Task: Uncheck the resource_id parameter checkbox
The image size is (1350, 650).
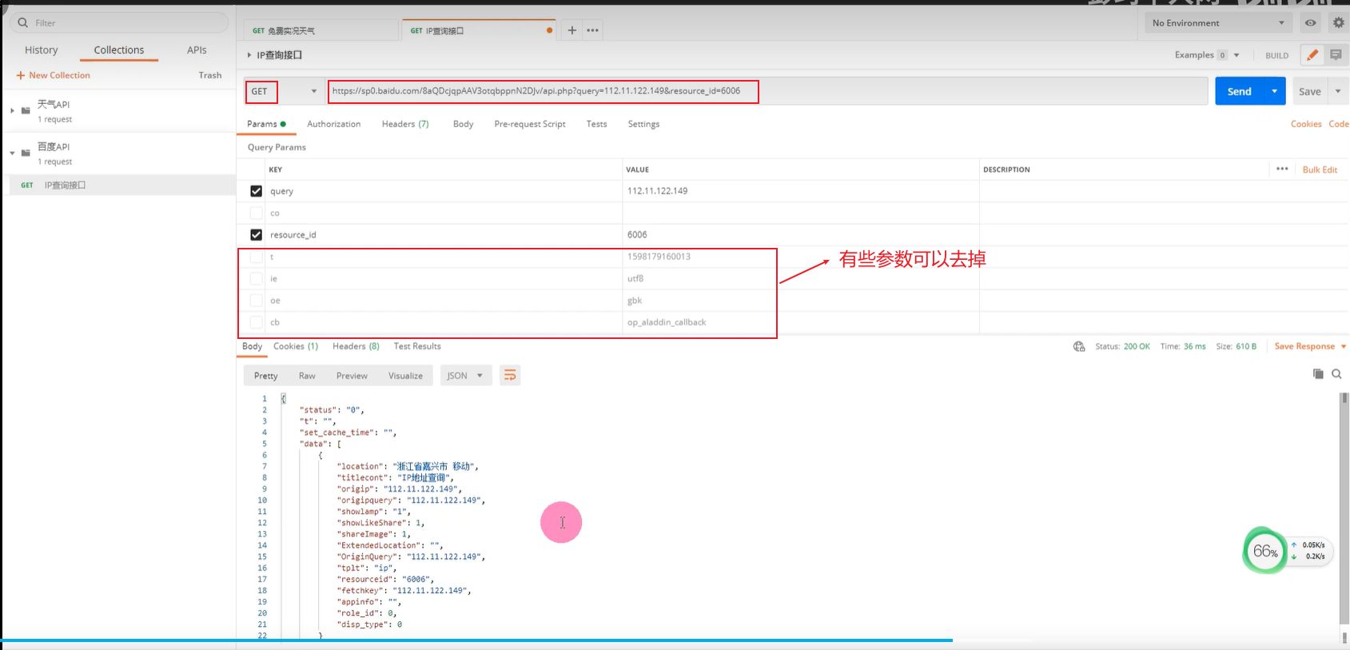Action: point(256,235)
